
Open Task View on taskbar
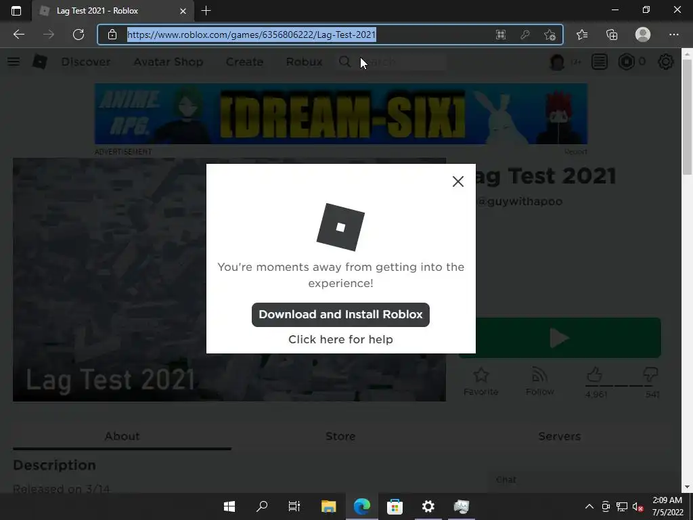coord(294,506)
